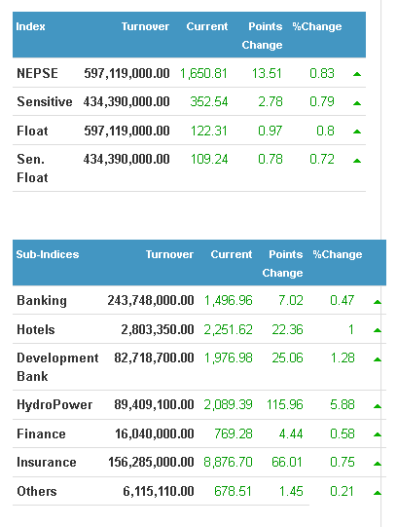397x527 pixels.
Task: Click Insurance current value 8,876.70
Action: pos(228,462)
